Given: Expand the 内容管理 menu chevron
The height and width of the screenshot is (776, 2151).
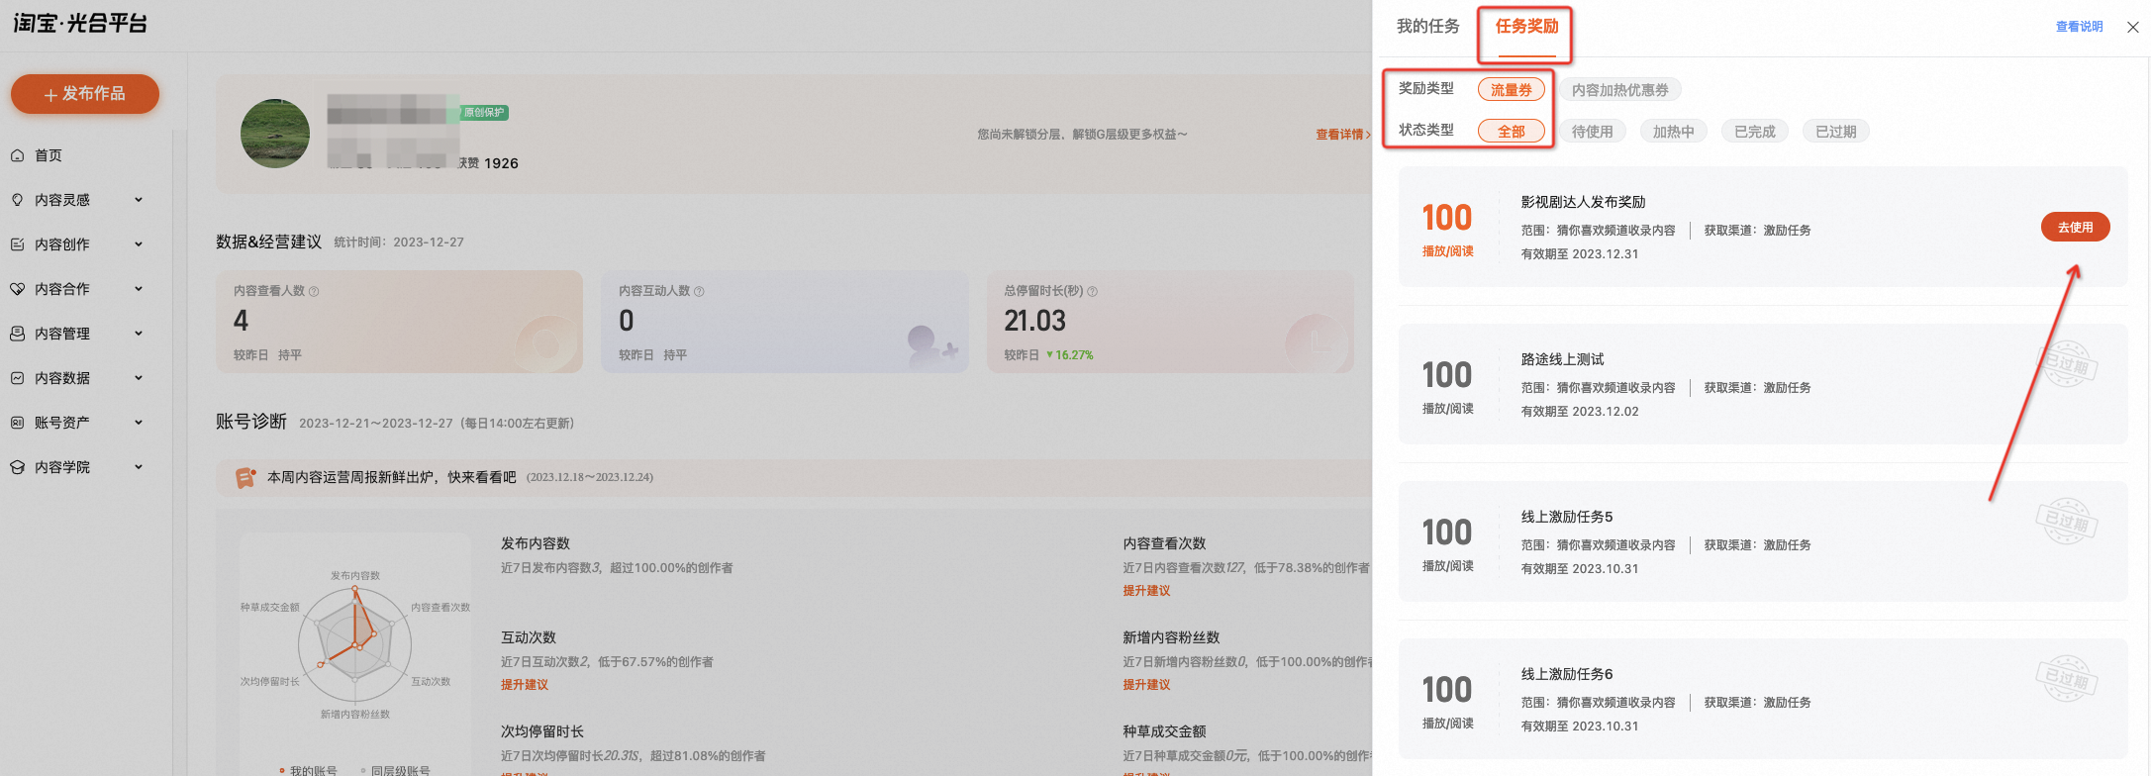Looking at the screenshot, I should (139, 334).
